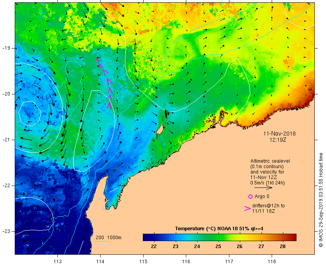Screen dimensions: 326x264
Task: Click the 0.5m/s velocity scale arrow
Action: [263, 188]
